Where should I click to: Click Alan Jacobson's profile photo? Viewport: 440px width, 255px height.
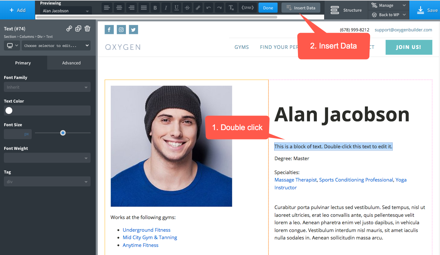(171, 146)
